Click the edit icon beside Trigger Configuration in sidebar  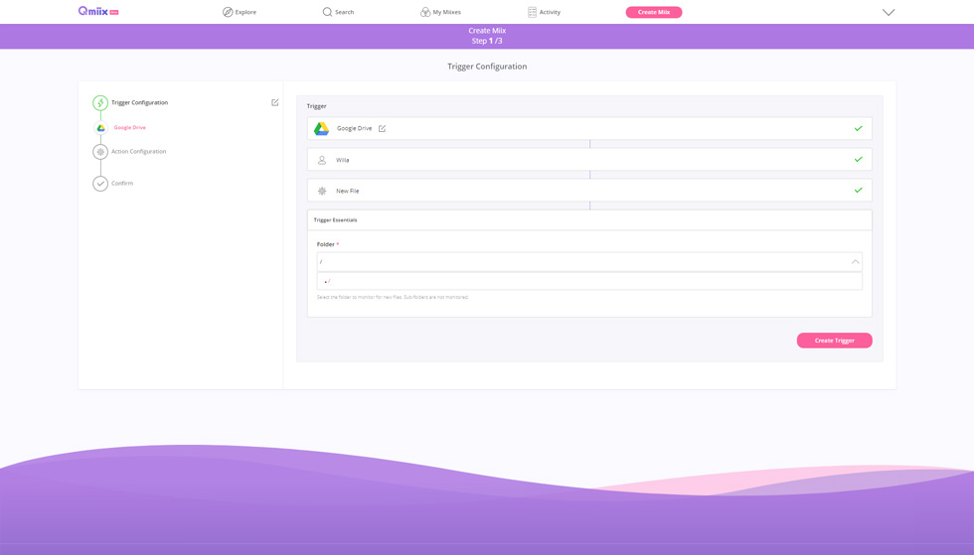(x=275, y=102)
